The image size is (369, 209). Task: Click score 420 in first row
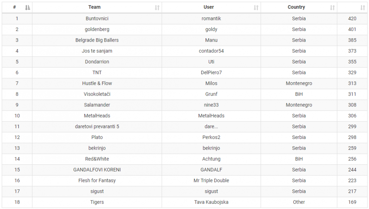click(x=352, y=18)
